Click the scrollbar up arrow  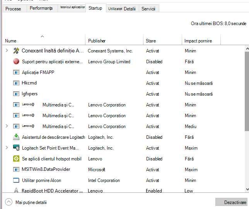247,49
